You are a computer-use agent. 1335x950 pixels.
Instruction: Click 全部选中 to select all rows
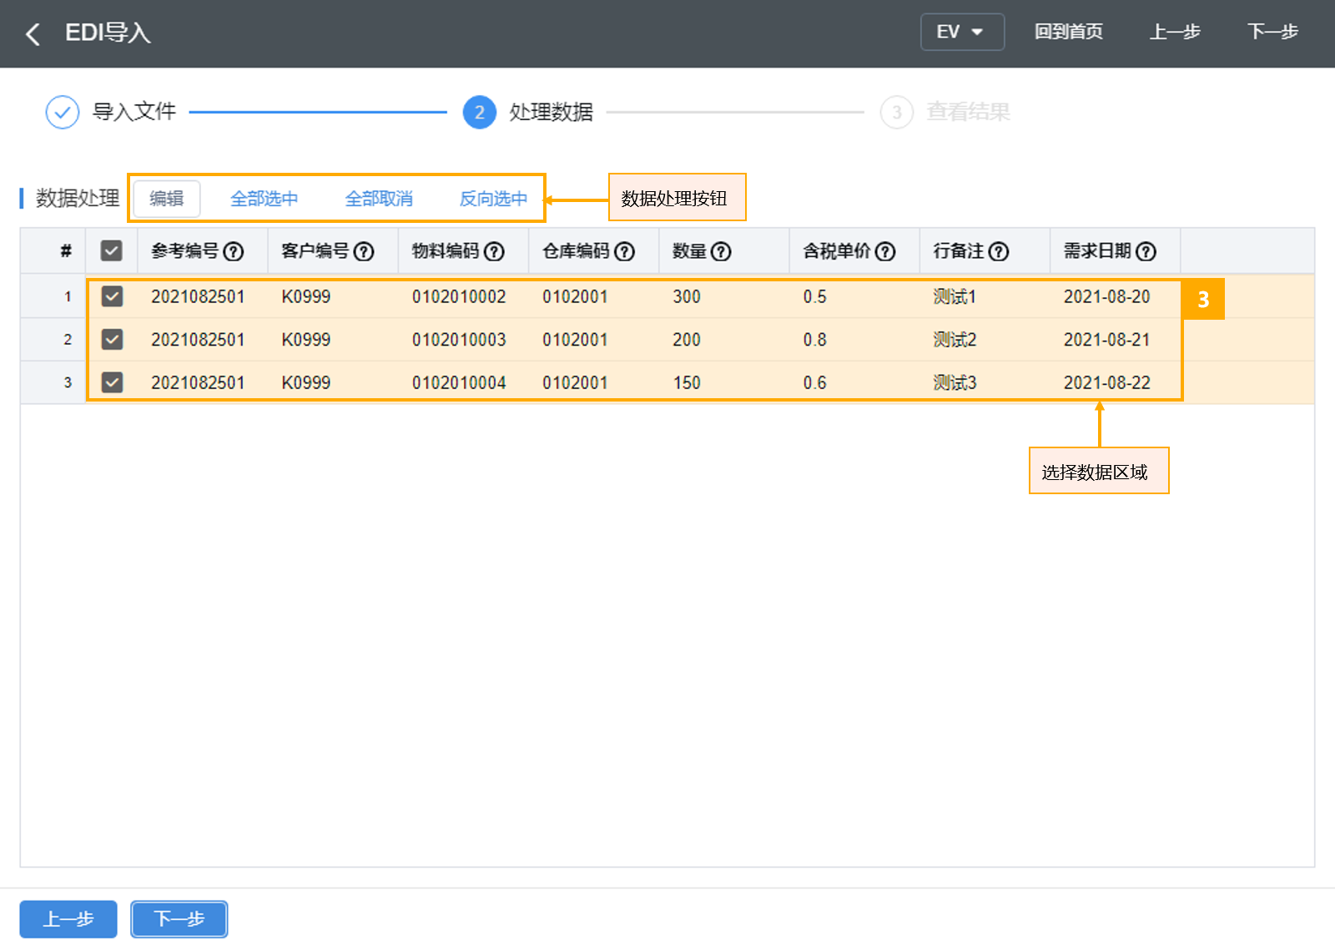click(x=264, y=199)
